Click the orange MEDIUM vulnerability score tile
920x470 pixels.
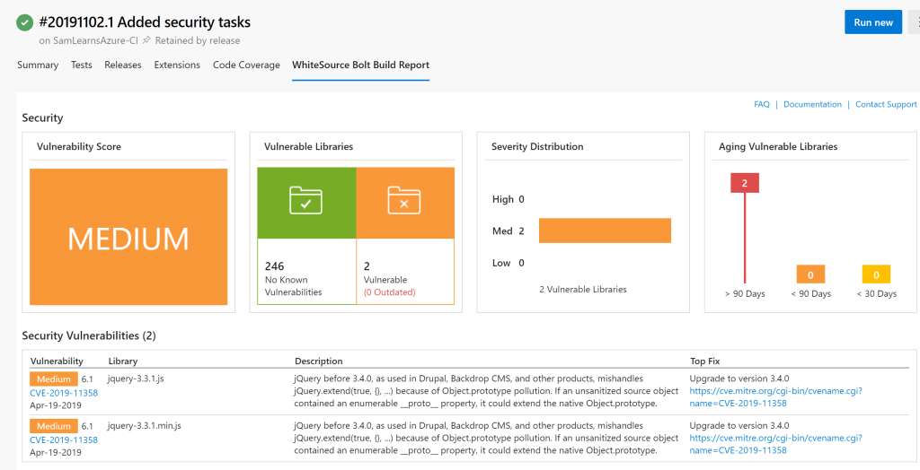point(128,237)
